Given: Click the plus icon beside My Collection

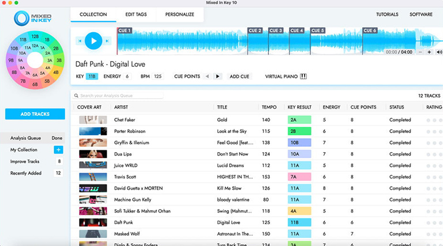Looking at the screenshot, I should point(58,150).
